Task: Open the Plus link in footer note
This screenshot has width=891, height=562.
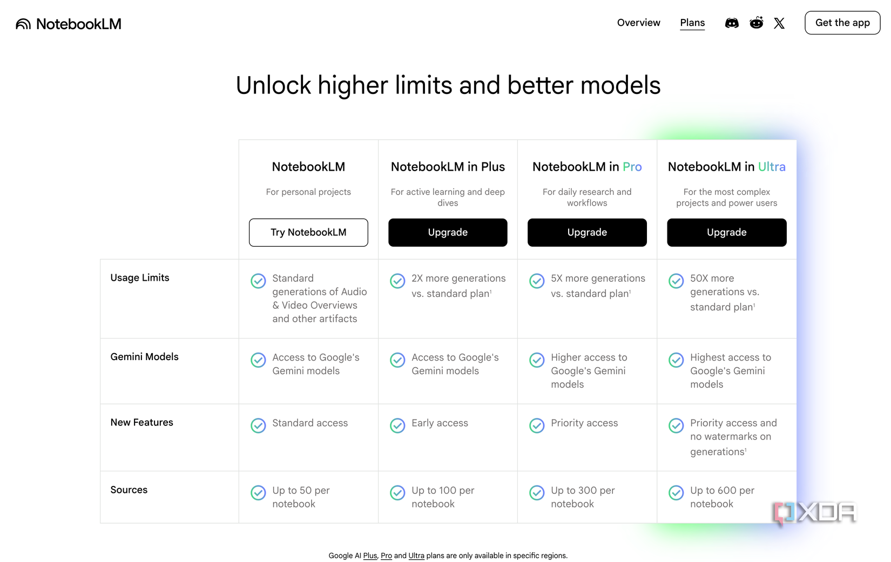Action: click(370, 556)
